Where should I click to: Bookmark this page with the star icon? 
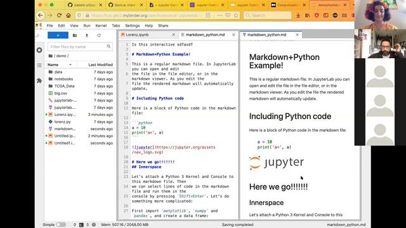click(x=236, y=15)
